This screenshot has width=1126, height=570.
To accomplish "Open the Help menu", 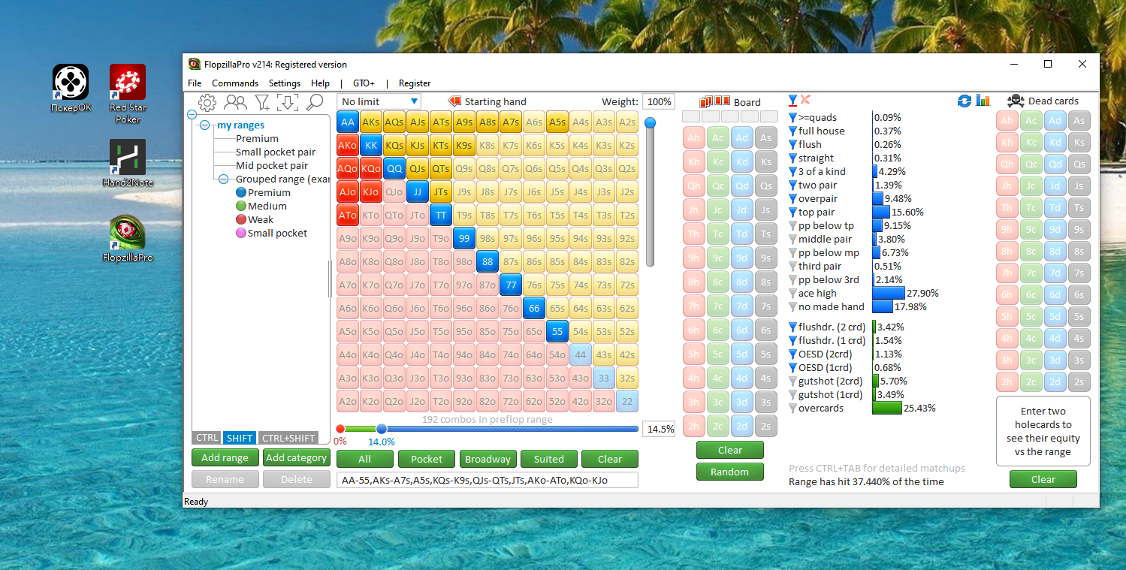I will 320,83.
